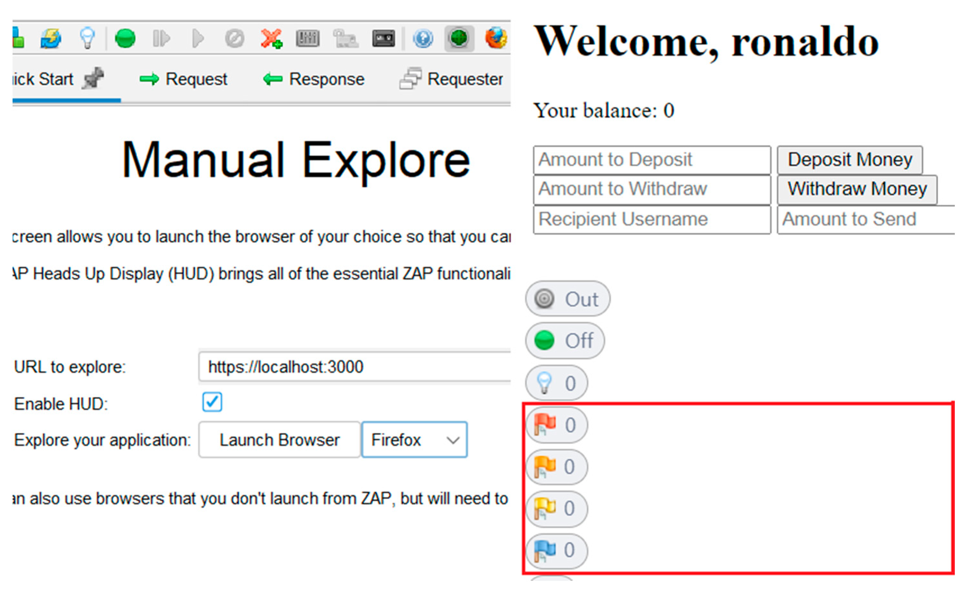Click the blue help question icon
The height and width of the screenshot is (590, 969).
pos(423,39)
